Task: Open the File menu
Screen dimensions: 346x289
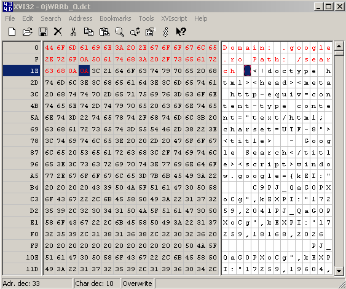Action: click(10, 18)
